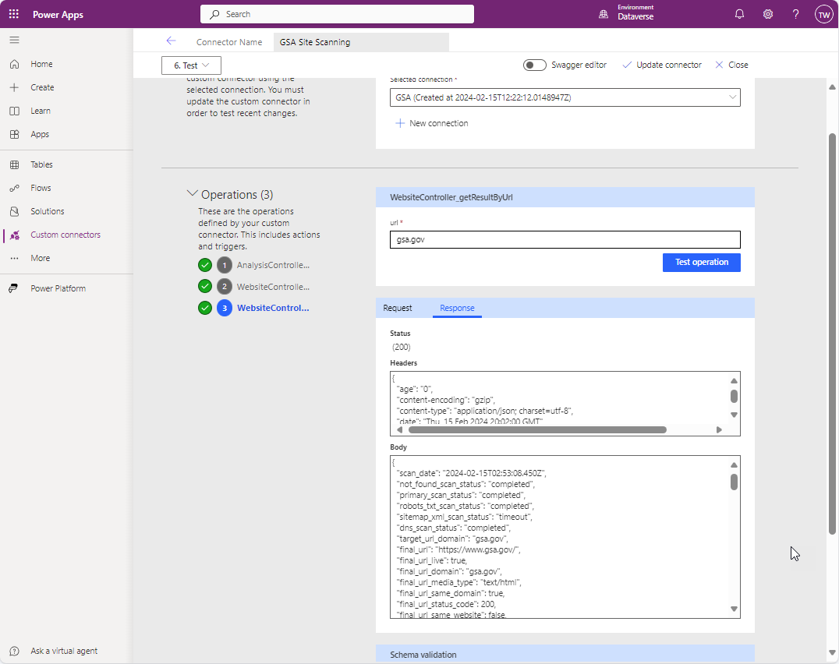Click the Custom connectors icon
The image size is (839, 664).
[15, 235]
